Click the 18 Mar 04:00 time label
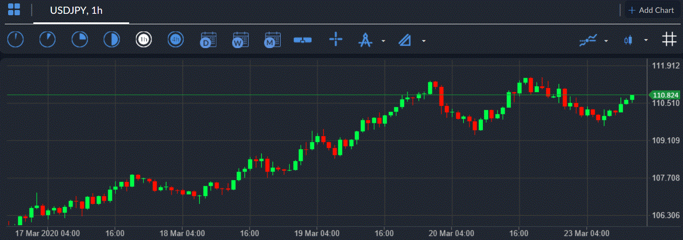683x240 pixels. point(183,233)
